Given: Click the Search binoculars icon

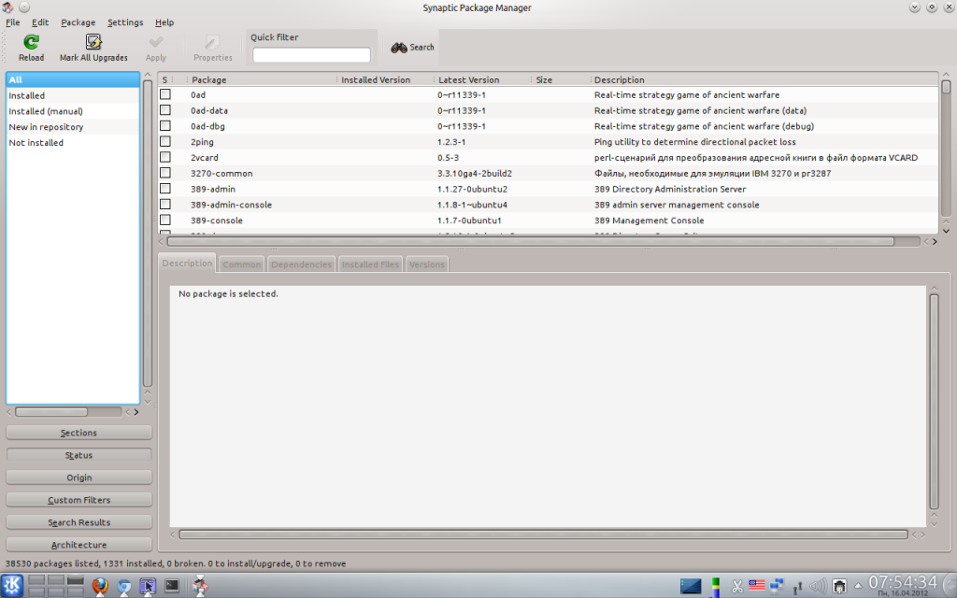Looking at the screenshot, I should 399,47.
